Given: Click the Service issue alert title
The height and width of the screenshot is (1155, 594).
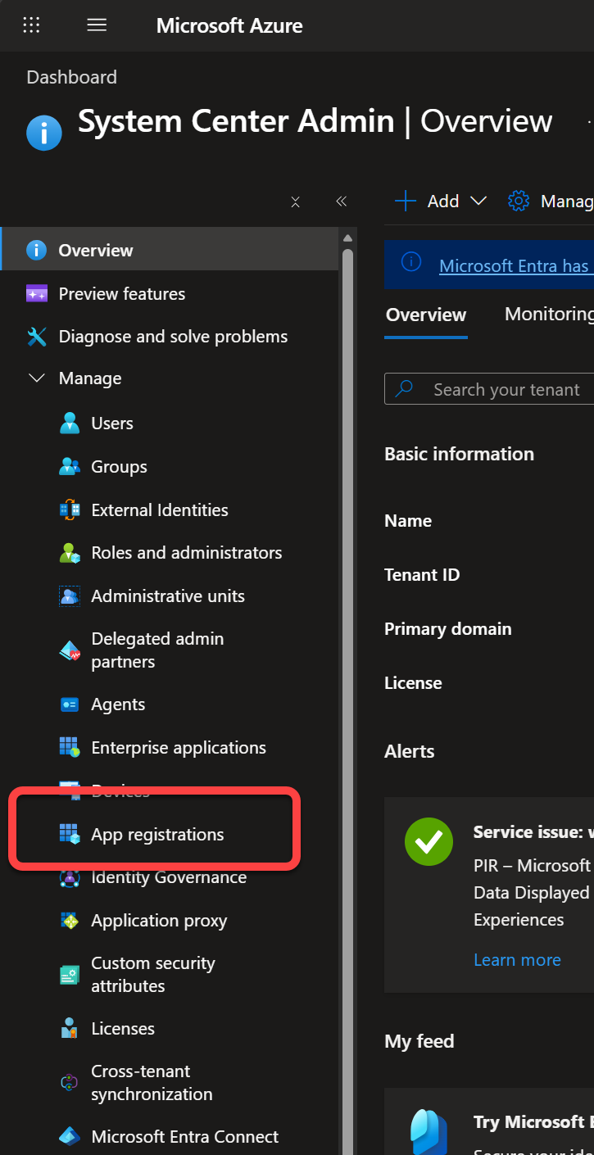Looking at the screenshot, I should pos(533,832).
